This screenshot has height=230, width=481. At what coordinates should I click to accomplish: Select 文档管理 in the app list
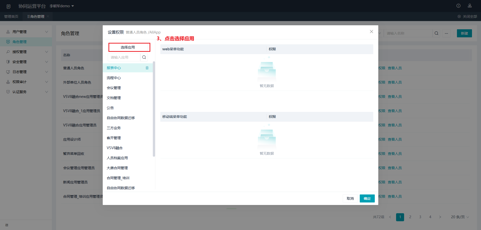click(x=128, y=98)
